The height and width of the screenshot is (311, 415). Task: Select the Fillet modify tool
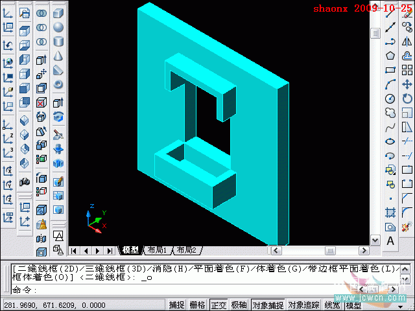pos(407,213)
